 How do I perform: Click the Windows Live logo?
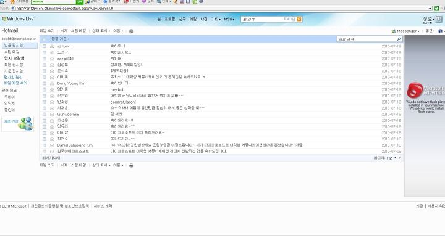pos(19,19)
